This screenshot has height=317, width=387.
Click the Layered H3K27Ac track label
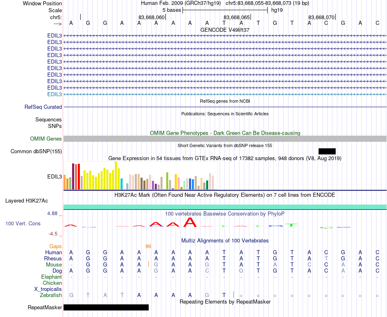26,201
